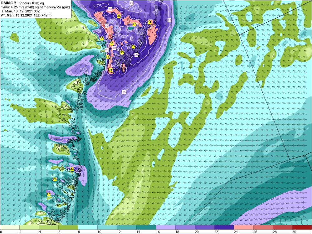Viewport: 312px width, 234px height.
Task: Click the yellow 37 gust maximum label
Action: point(134,24)
